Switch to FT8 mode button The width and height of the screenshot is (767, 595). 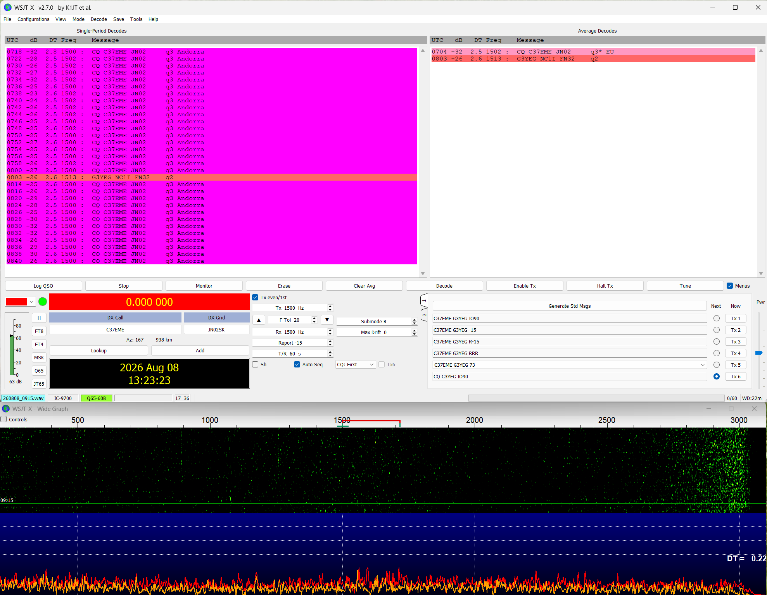click(39, 331)
